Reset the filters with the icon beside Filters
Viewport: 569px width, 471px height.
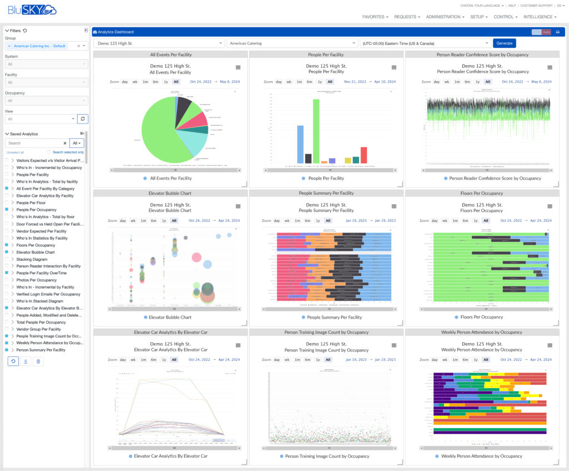tap(25, 31)
